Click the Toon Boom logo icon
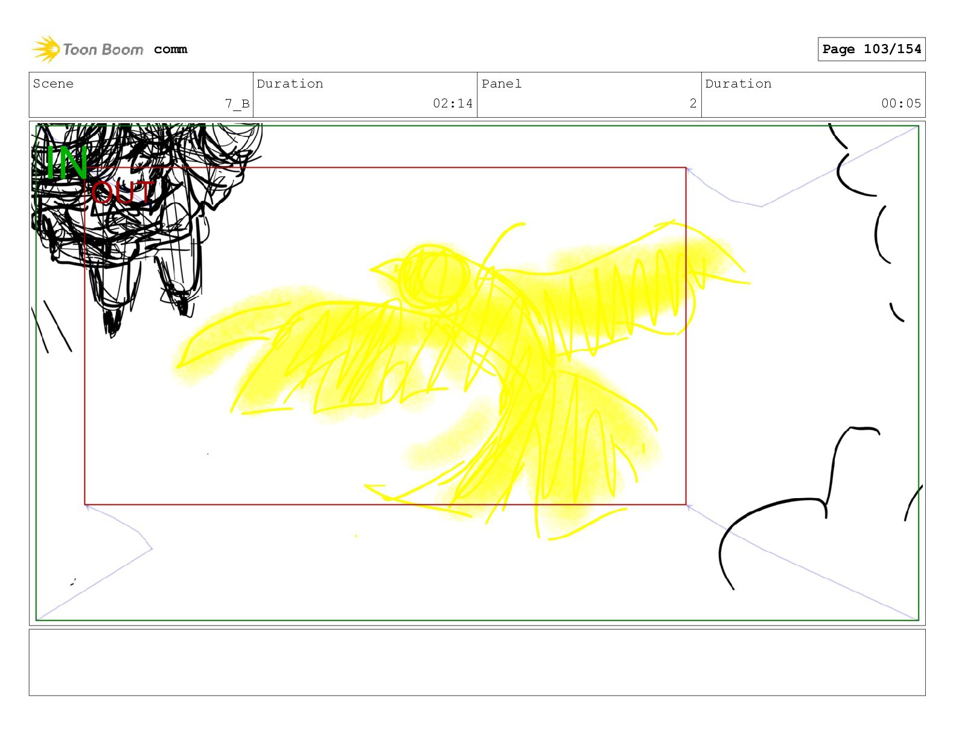Image resolution: width=956 pixels, height=739 pixels. pos(46,49)
